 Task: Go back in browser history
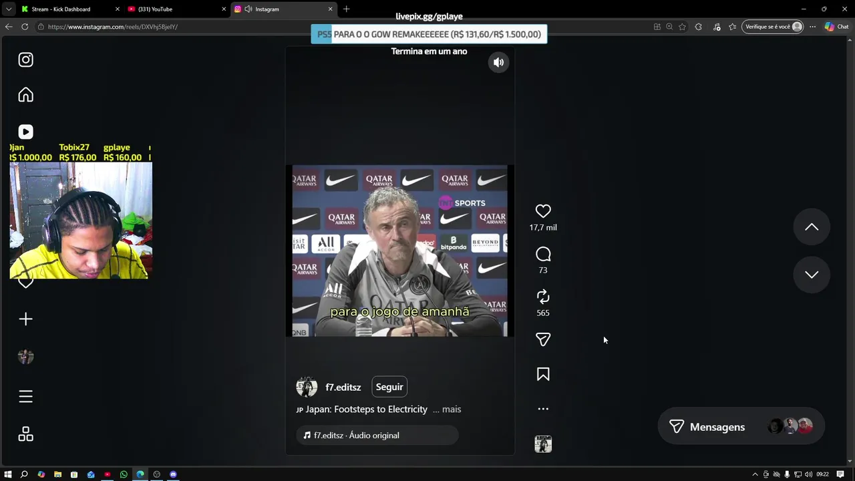coord(9,27)
